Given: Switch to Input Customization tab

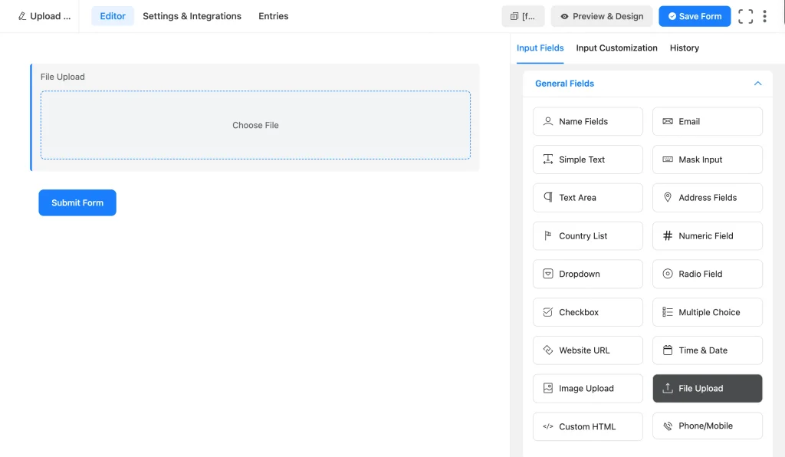Looking at the screenshot, I should (616, 48).
